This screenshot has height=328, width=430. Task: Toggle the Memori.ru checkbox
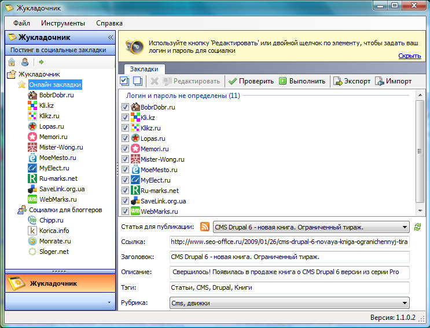[x=125, y=149]
